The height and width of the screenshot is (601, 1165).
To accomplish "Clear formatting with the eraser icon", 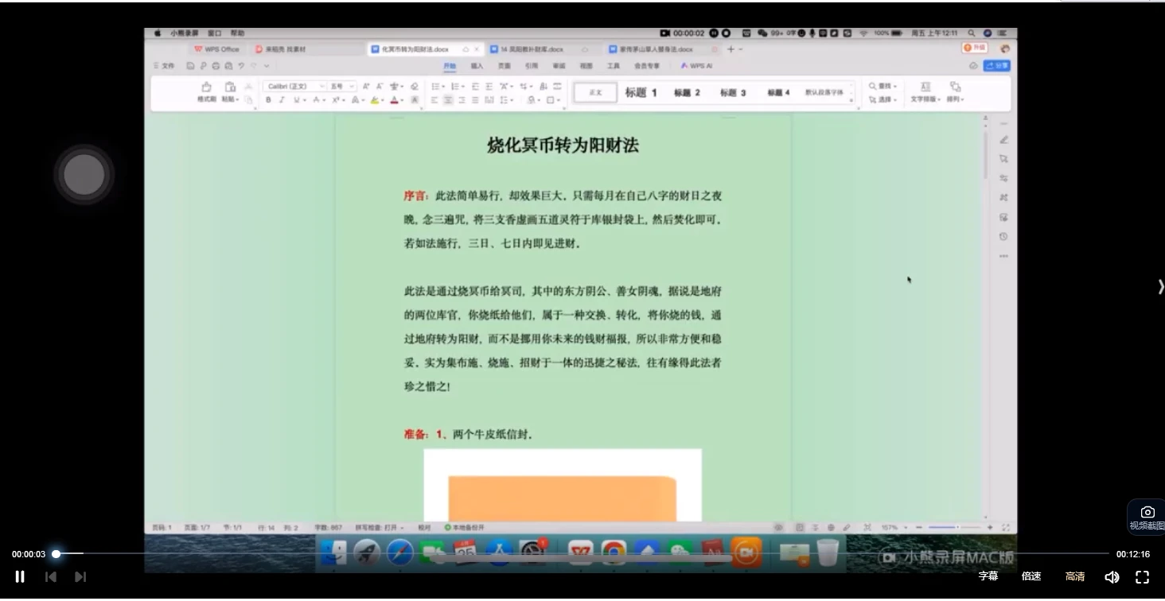I will [415, 86].
